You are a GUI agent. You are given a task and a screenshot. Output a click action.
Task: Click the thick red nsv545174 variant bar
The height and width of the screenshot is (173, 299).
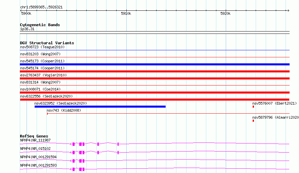155,71
